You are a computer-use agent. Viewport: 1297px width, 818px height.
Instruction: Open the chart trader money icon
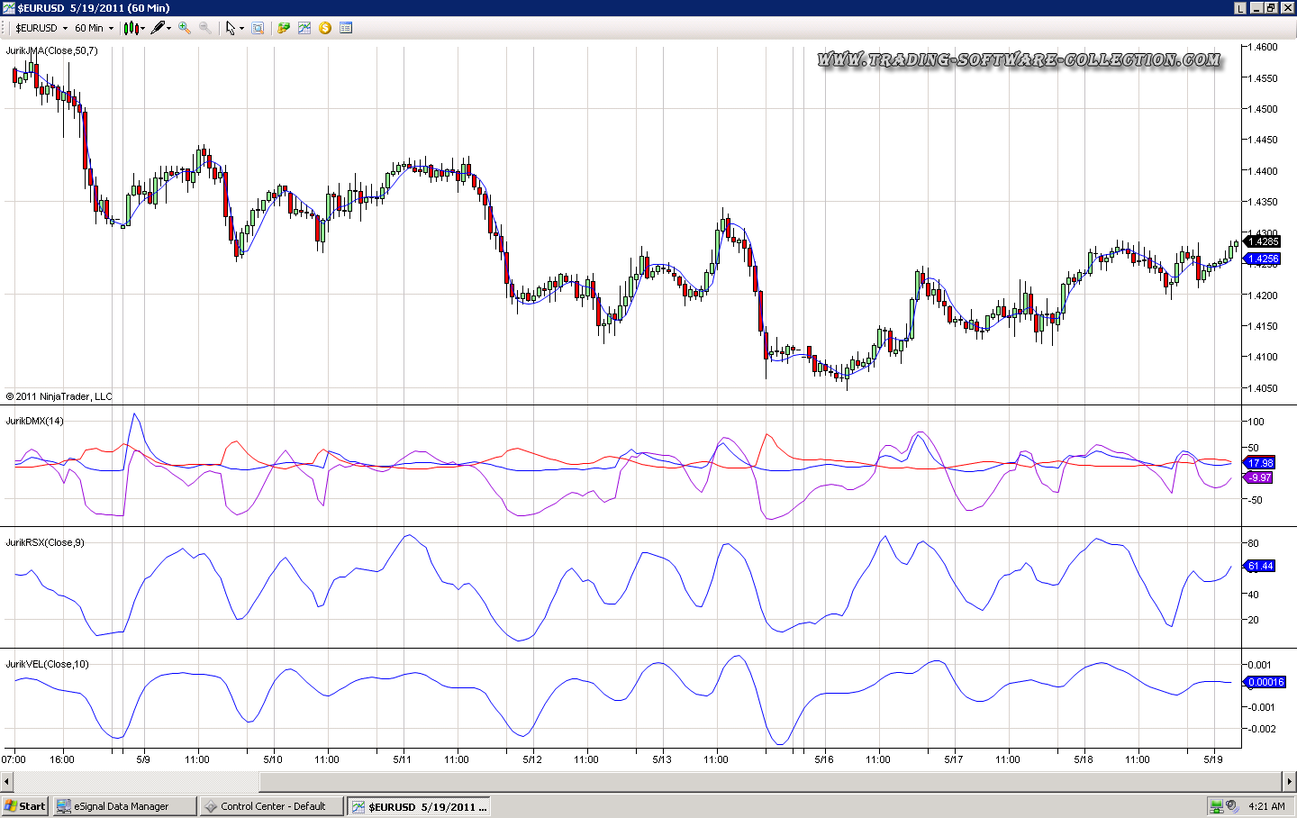pyautogui.click(x=284, y=28)
